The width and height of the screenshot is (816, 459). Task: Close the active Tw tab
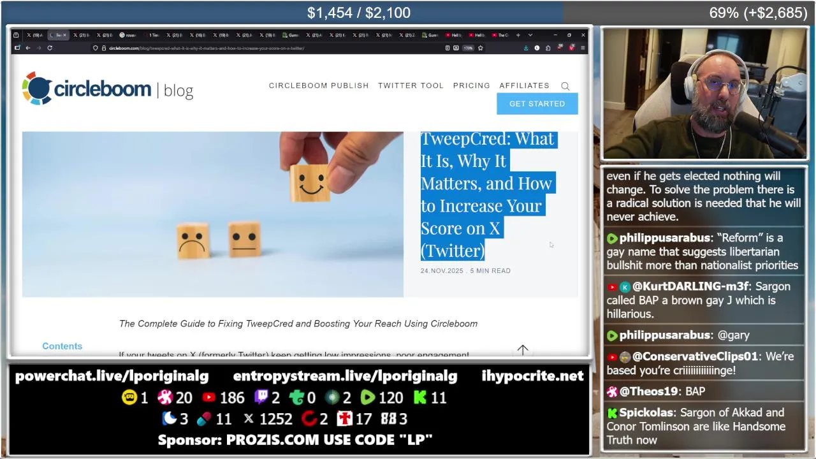(x=64, y=35)
